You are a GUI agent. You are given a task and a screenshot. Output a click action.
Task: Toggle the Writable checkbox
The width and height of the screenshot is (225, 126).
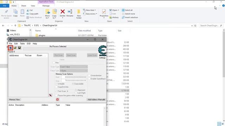tap(57, 84)
